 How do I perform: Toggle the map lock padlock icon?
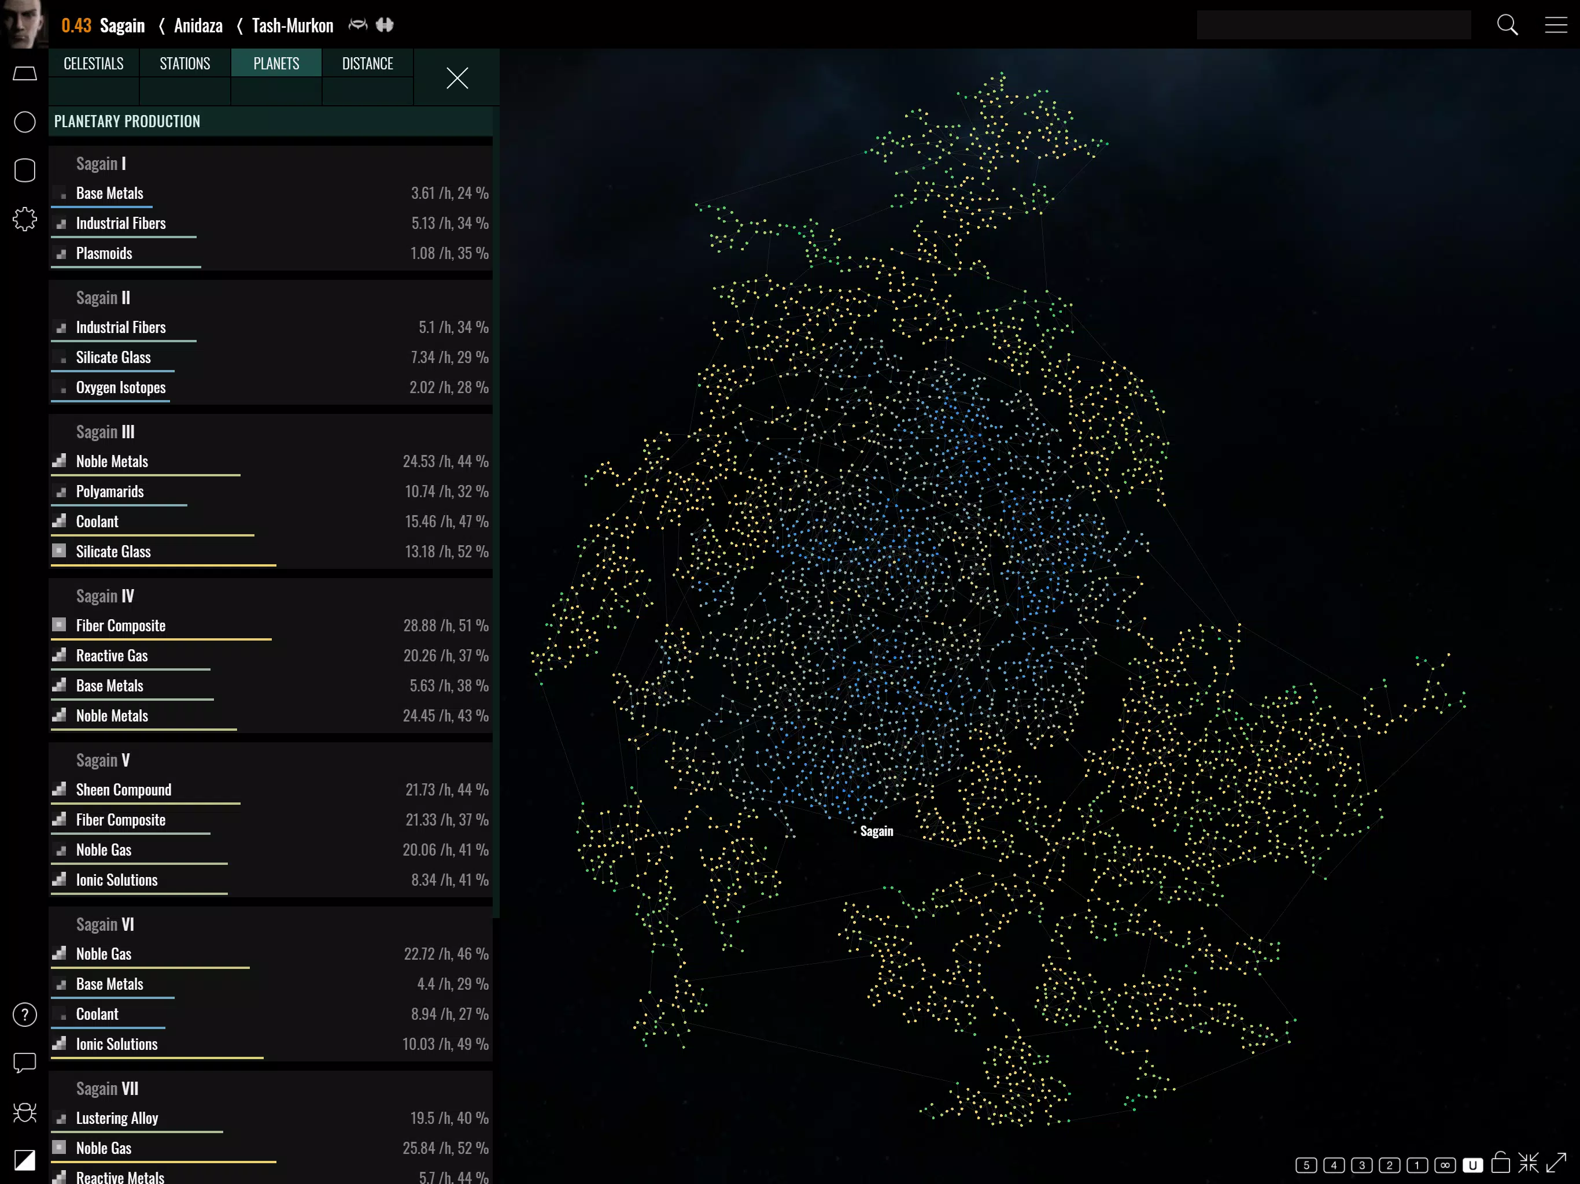point(1501,1163)
